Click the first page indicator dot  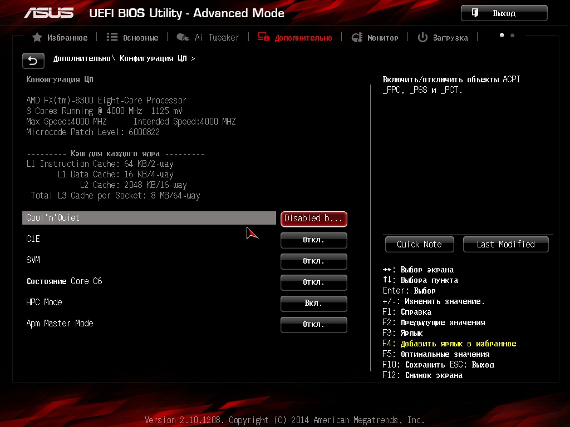tap(502, 35)
